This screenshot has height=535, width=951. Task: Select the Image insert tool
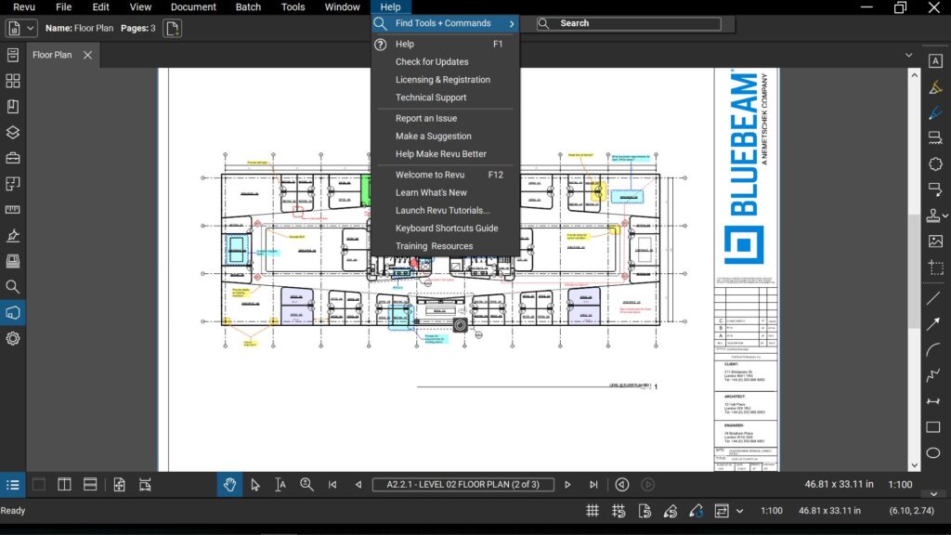pyautogui.click(x=935, y=241)
